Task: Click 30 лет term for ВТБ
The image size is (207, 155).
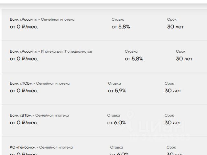Action: (x=173, y=123)
